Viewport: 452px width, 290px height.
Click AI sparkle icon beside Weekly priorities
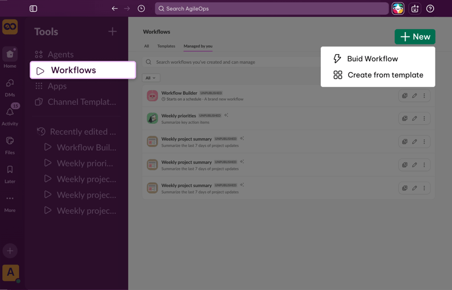click(226, 115)
